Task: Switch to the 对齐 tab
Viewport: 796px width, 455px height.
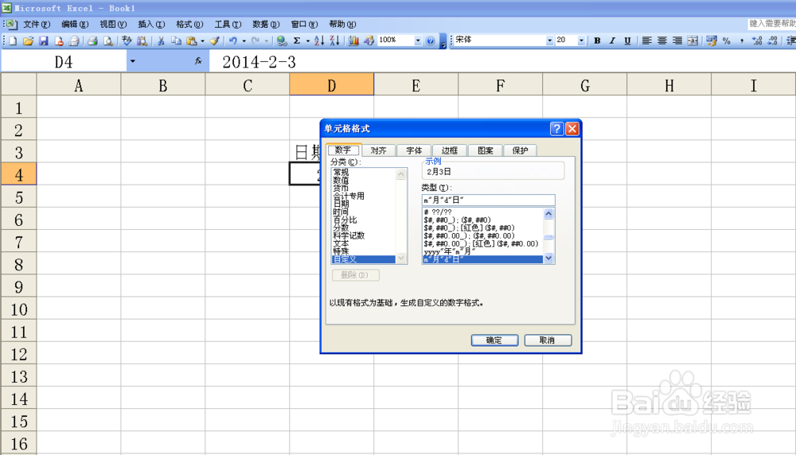Action: click(378, 150)
